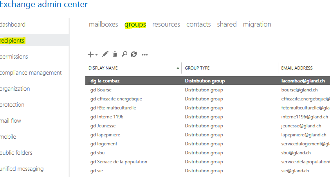This screenshot has width=330, height=177.
Task: Switch to the resources tab
Action: click(x=166, y=24)
